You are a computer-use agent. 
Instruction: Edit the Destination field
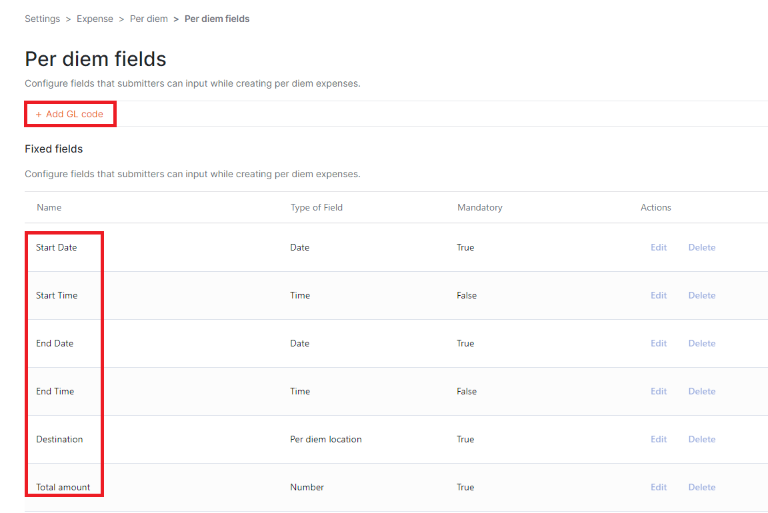coord(658,439)
